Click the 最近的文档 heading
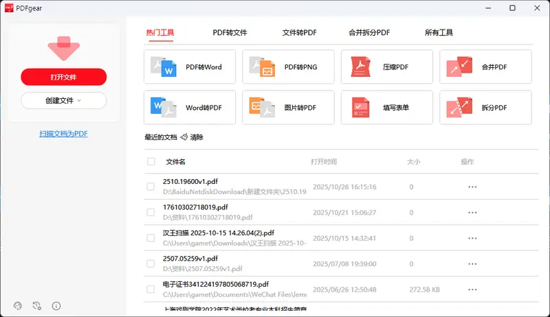Screen dimensions: 550x317 [161, 137]
